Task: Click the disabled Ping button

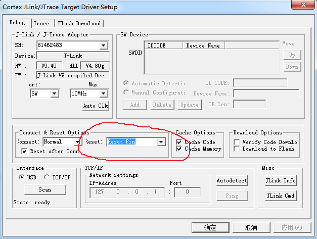Action: (x=232, y=196)
